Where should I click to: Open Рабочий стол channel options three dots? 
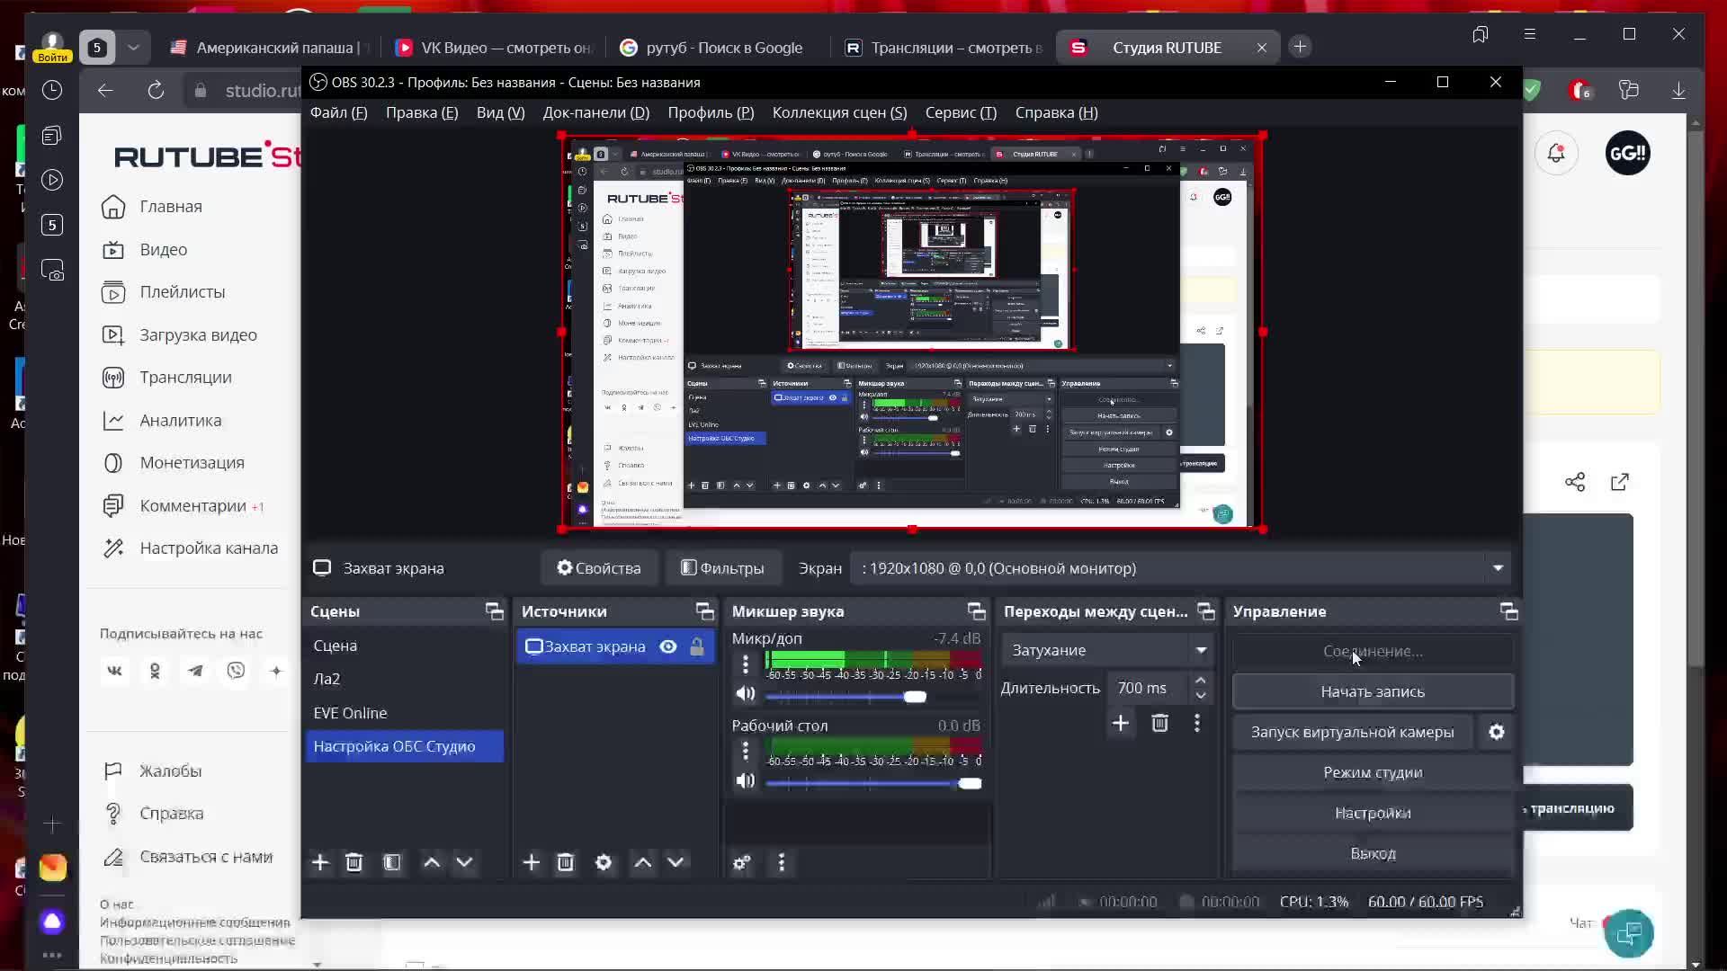coord(746,752)
